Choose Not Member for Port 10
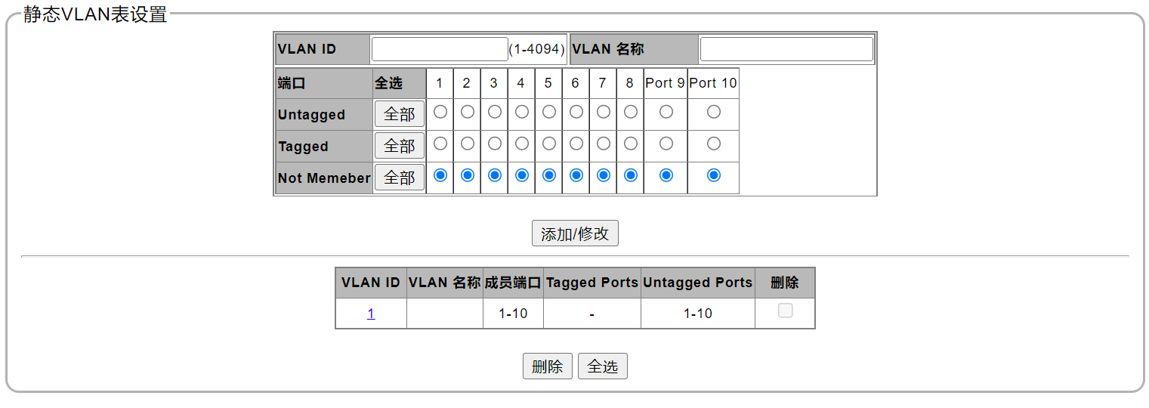Viewport: 1149px width, 408px height. click(714, 175)
